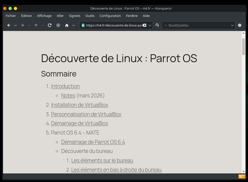This screenshot has height=182, width=248.
Task: Open the Installation de VirtualBox link
Action: (79, 105)
